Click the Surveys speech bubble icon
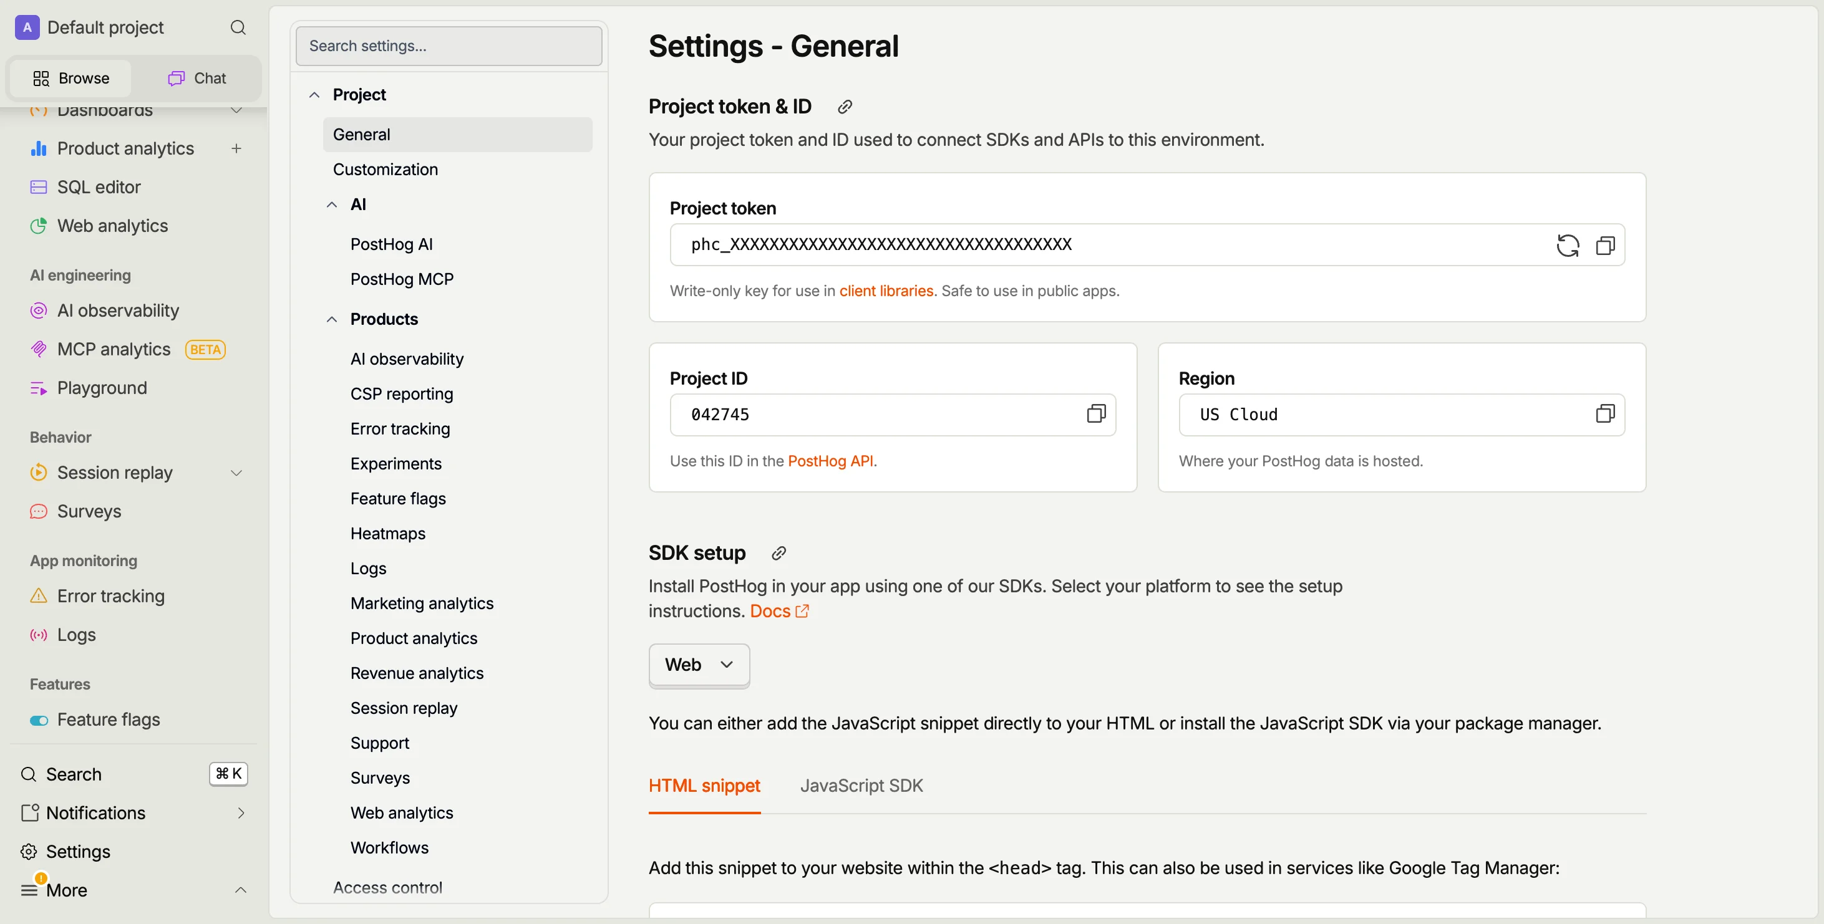Viewport: 1824px width, 924px height. (38, 511)
